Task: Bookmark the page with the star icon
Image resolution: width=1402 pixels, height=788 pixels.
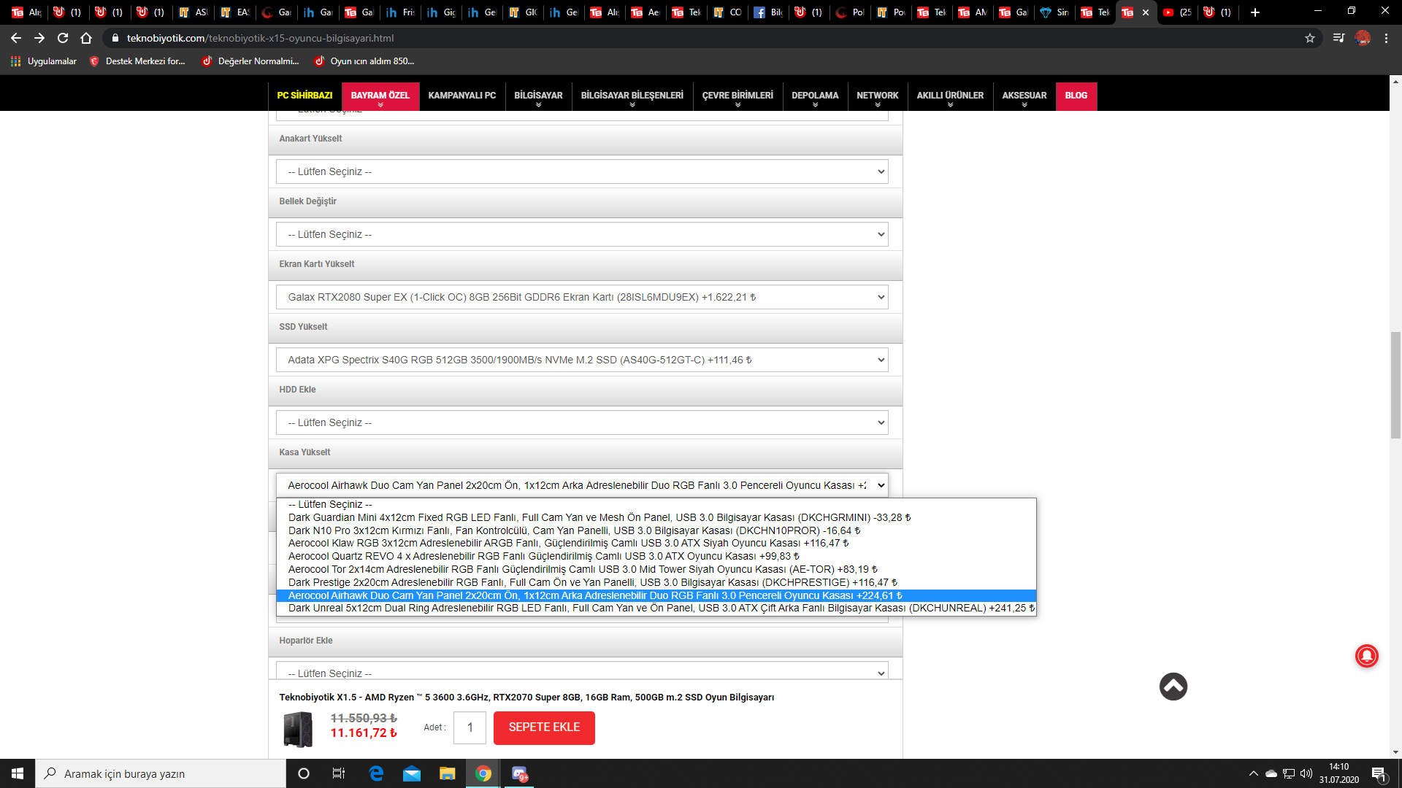Action: (1310, 38)
